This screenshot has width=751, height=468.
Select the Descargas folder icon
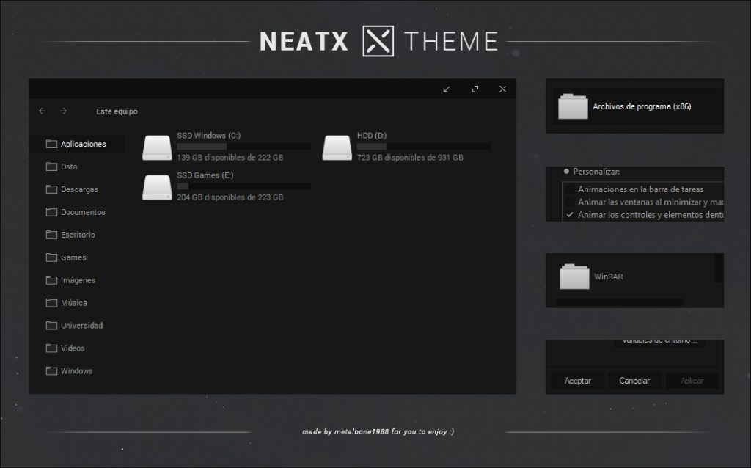[51, 189]
